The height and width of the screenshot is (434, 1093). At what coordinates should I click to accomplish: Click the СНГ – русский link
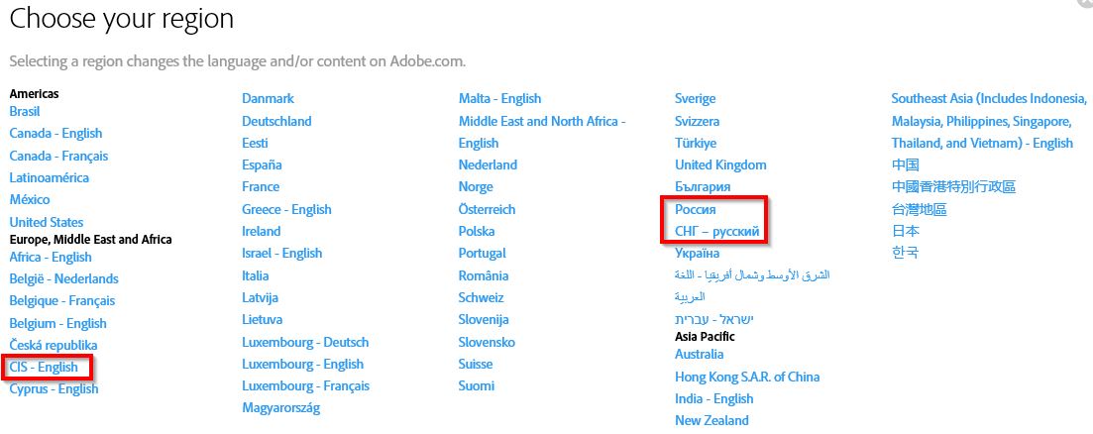[717, 232]
